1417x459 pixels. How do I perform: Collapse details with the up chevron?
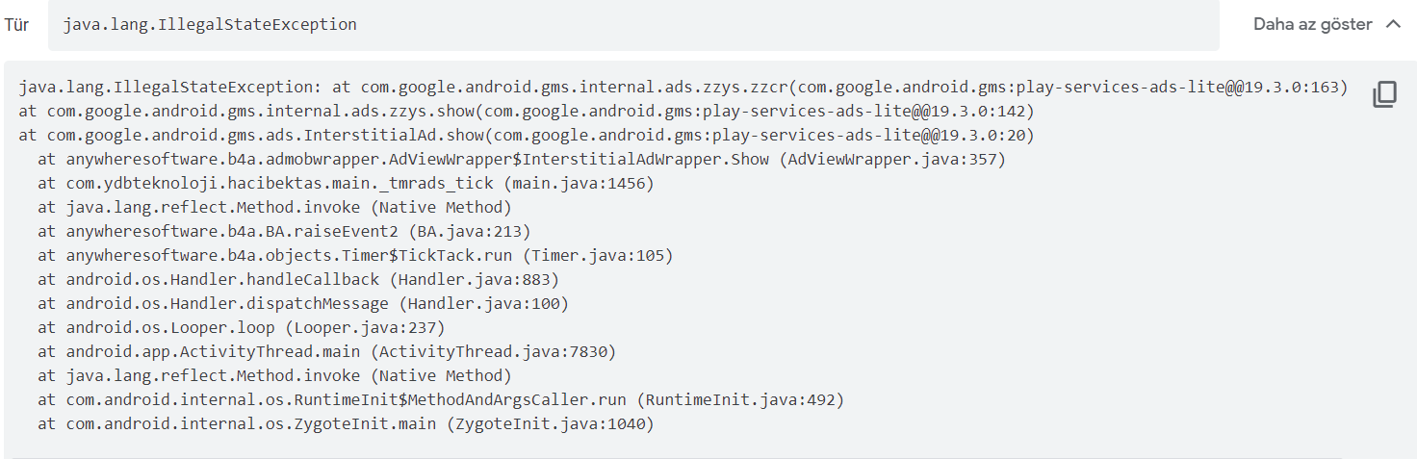1393,25
